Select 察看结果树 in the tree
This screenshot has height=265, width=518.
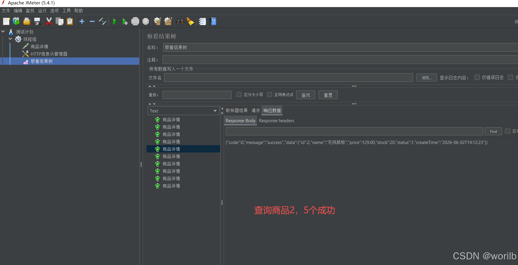tap(41, 61)
